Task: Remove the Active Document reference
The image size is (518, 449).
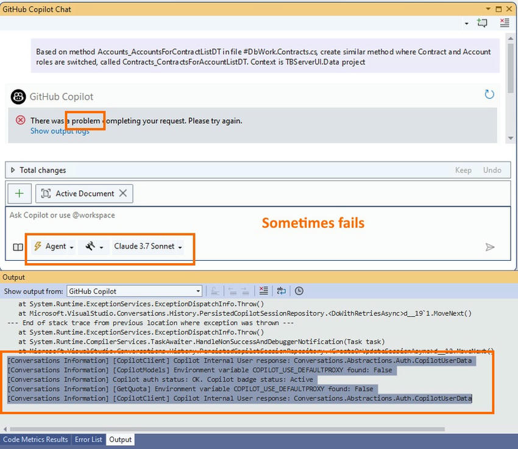Action: tap(123, 193)
